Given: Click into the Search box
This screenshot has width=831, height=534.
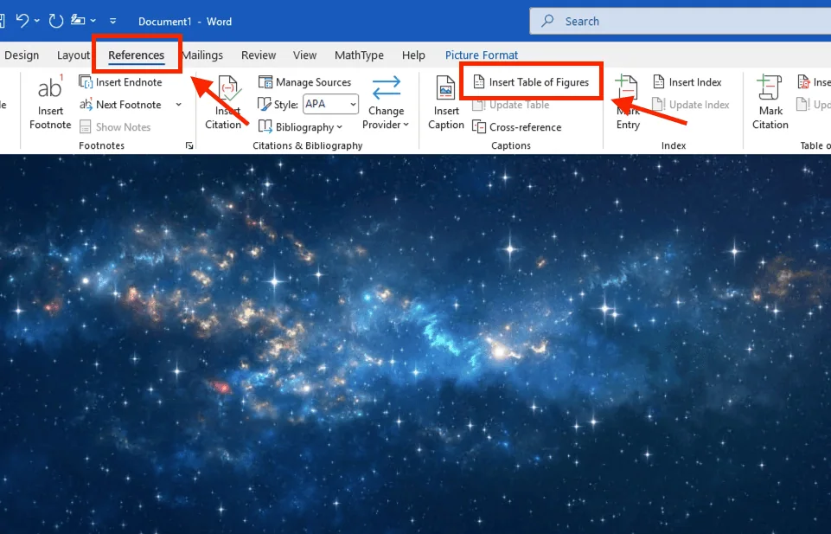Looking at the screenshot, I should (x=680, y=22).
